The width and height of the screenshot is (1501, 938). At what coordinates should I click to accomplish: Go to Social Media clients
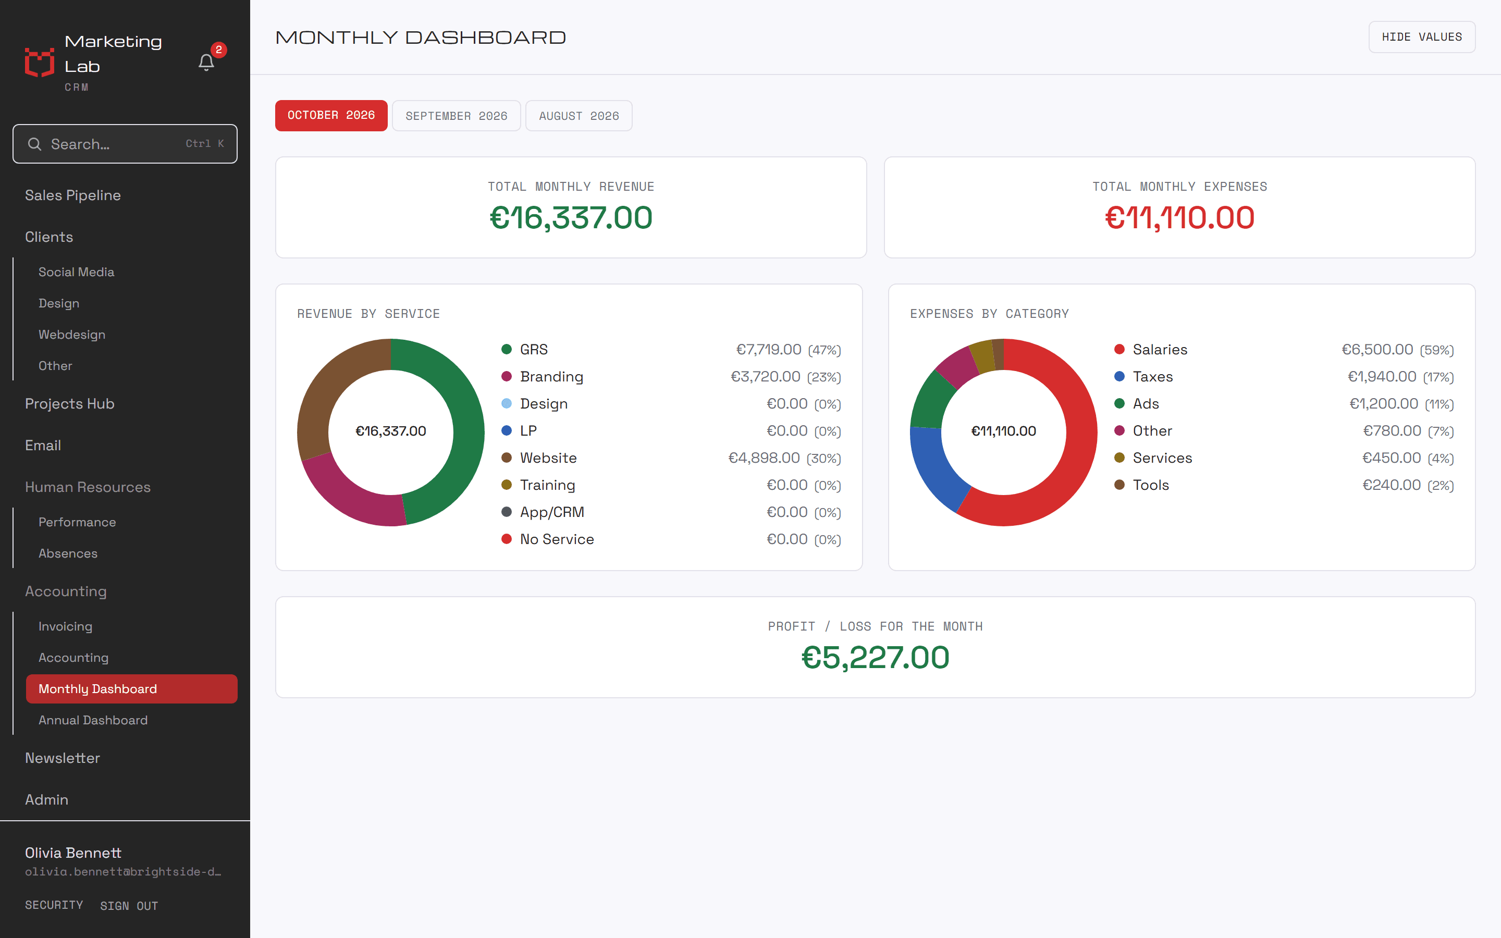click(76, 273)
